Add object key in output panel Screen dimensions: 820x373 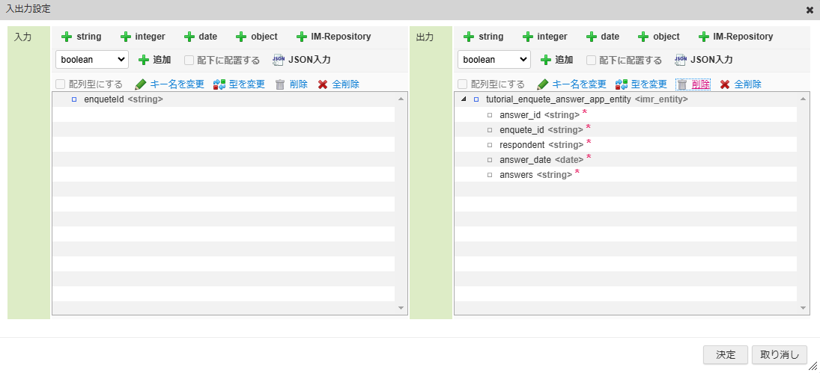click(x=659, y=37)
